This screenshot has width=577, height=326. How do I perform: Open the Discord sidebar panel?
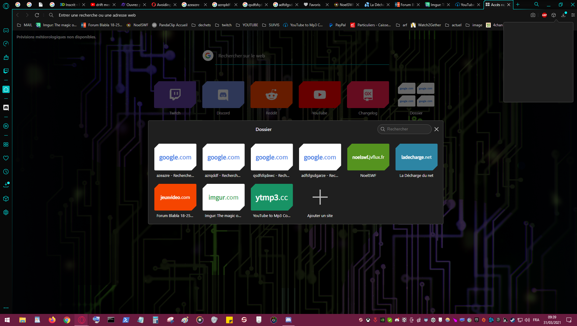click(6, 108)
